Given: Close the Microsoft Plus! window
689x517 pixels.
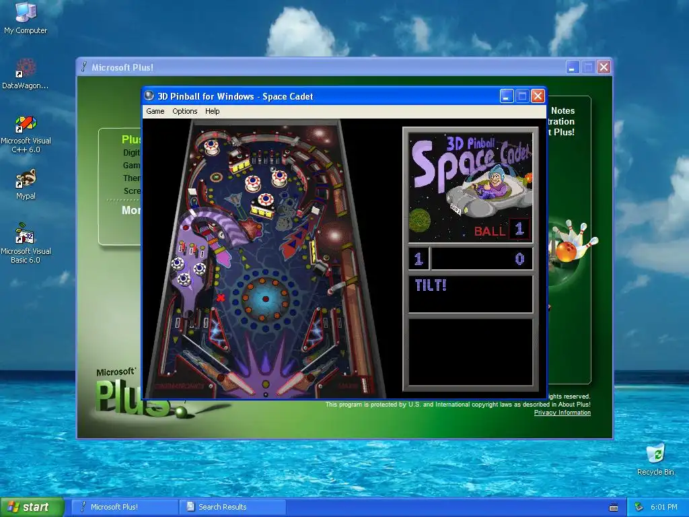Looking at the screenshot, I should pos(604,67).
